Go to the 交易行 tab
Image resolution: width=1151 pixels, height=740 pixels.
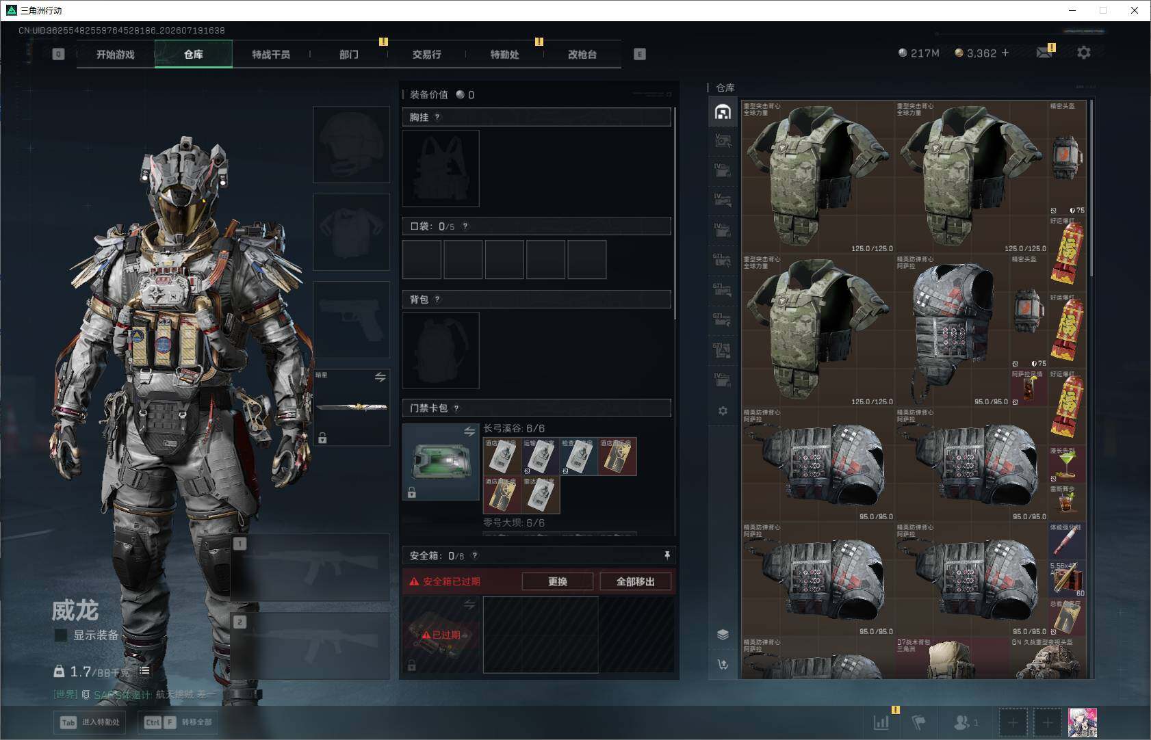pyautogui.click(x=426, y=54)
